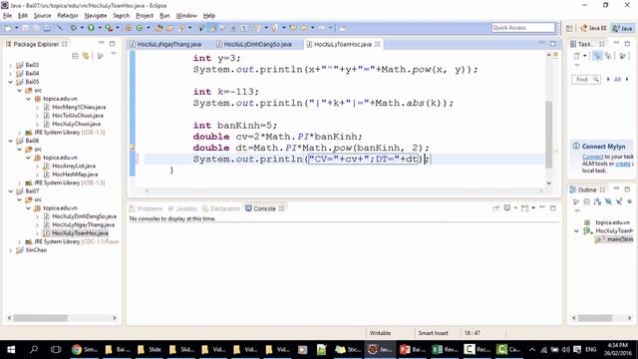
Task: Switch to the Problems tab
Action: point(146,208)
